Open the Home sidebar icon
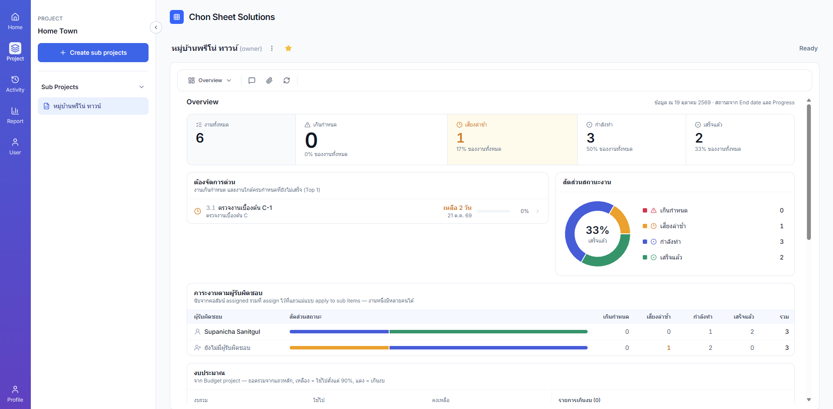This screenshot has width=833, height=409. (x=15, y=21)
